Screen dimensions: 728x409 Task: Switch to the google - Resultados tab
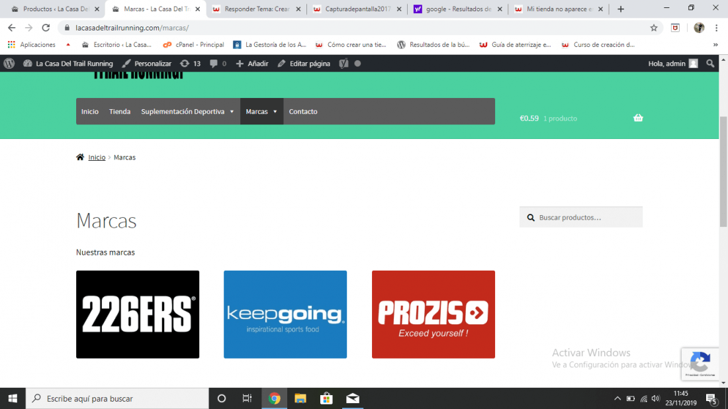458,9
